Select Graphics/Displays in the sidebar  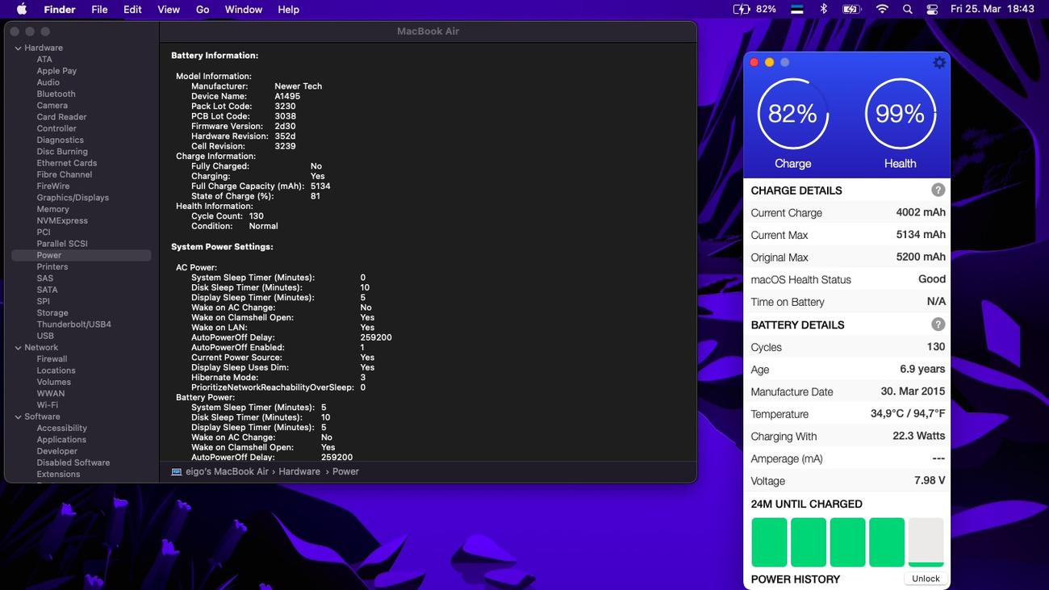[73, 198]
